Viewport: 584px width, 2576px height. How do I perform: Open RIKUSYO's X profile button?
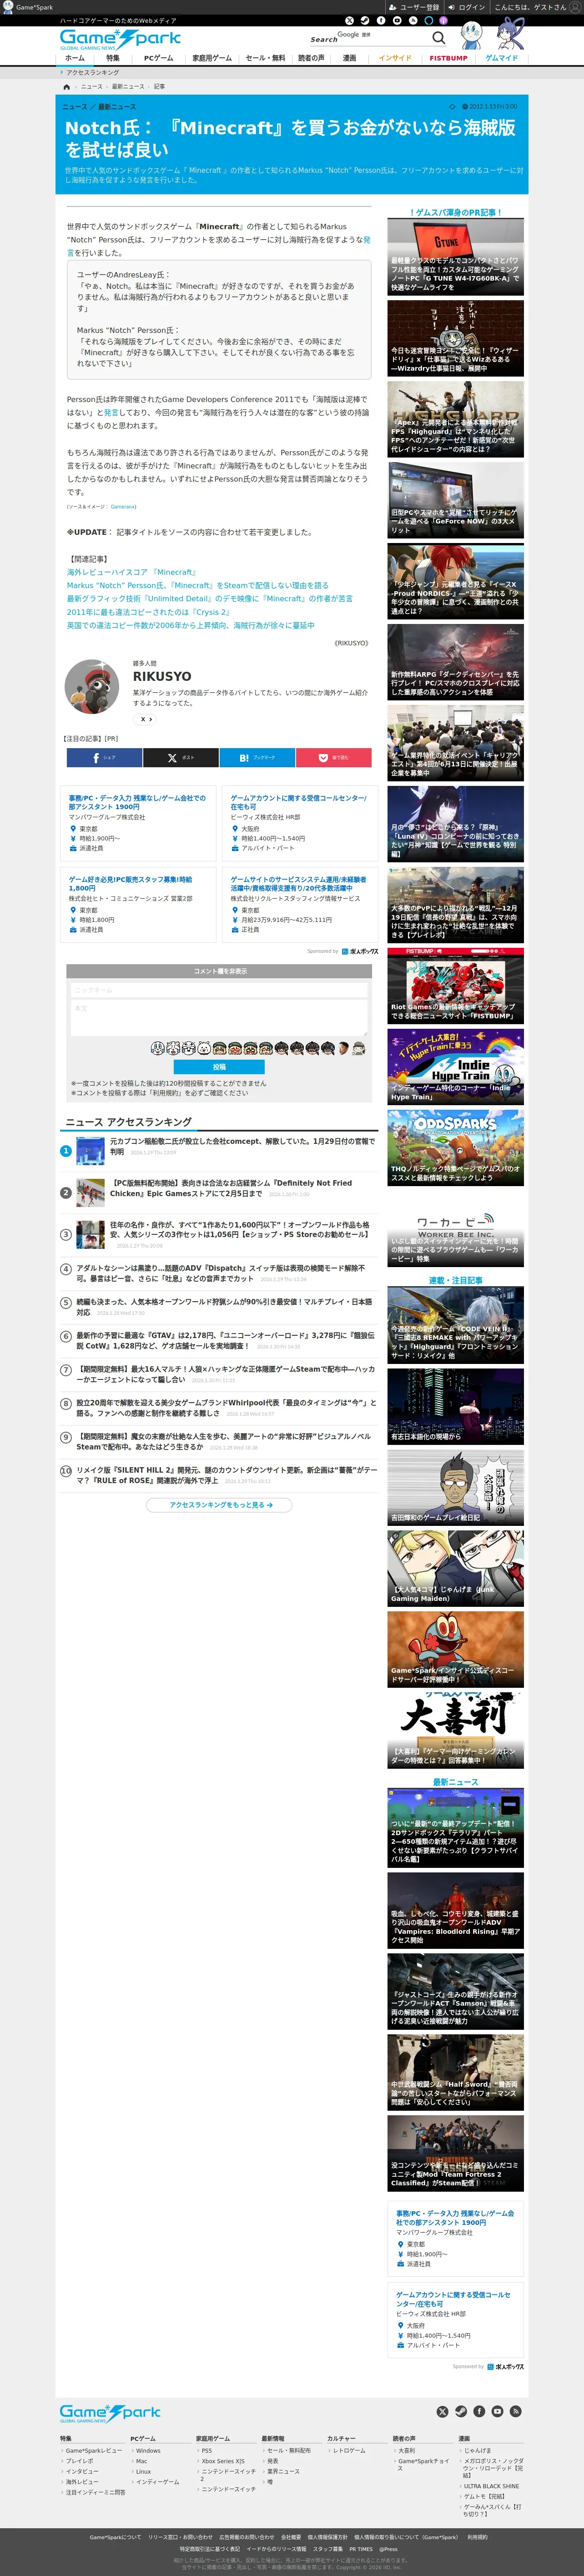point(144,719)
